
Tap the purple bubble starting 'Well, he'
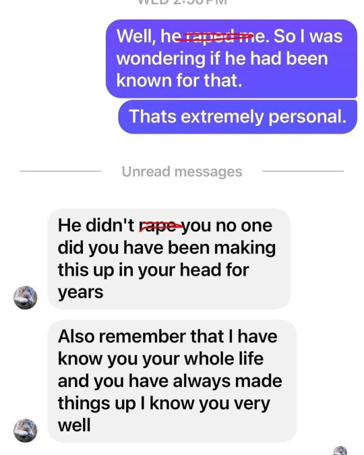pyautogui.click(x=231, y=59)
